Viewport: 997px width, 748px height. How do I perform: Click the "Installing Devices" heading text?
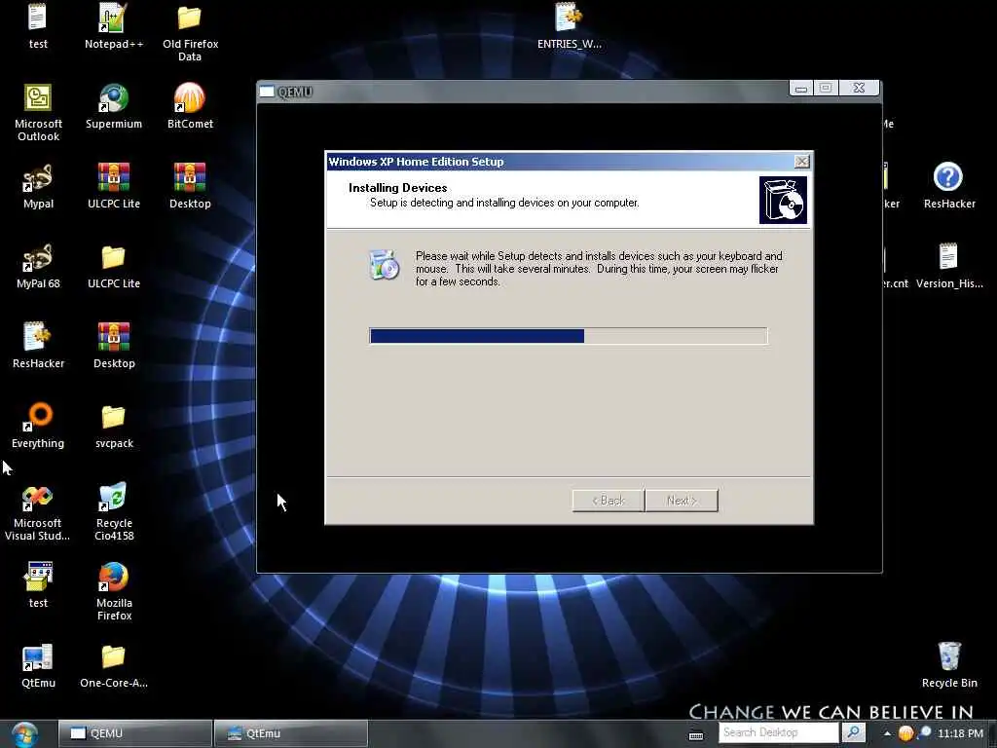pyautogui.click(x=397, y=188)
